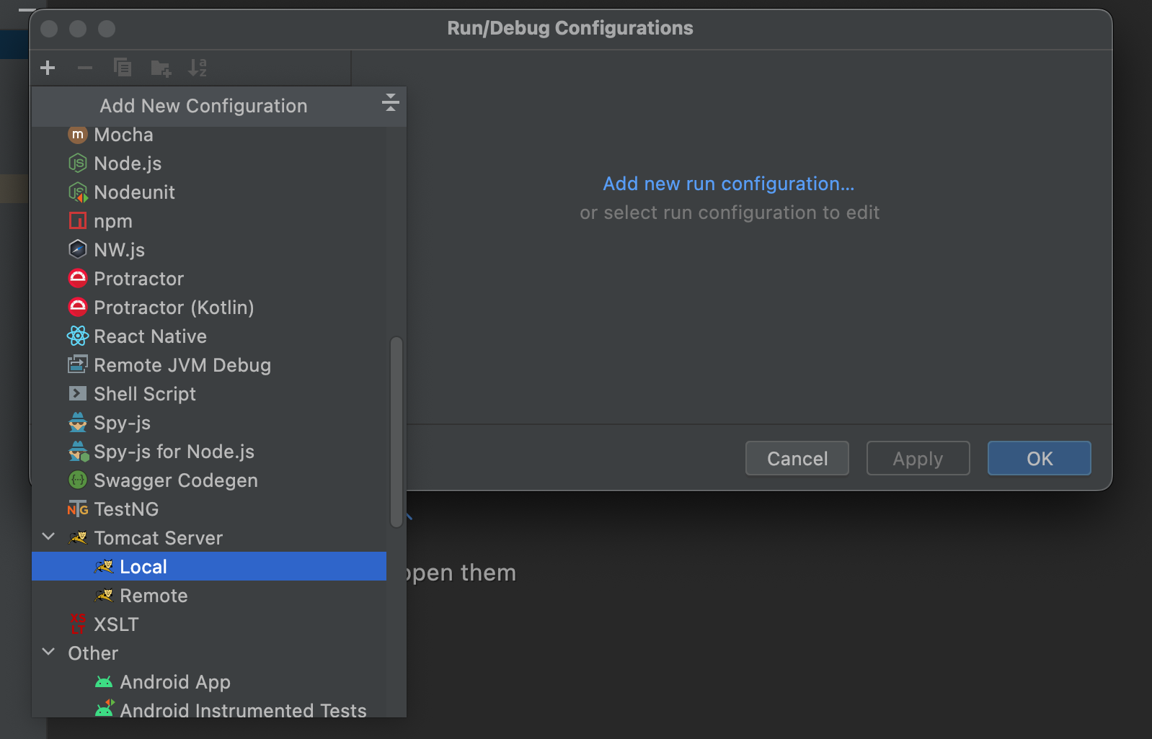Select the Swagger Codegen text label
The height and width of the screenshot is (739, 1152).
176,480
